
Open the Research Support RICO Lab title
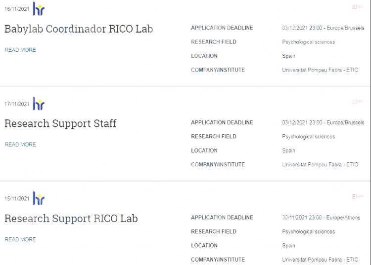coord(71,219)
